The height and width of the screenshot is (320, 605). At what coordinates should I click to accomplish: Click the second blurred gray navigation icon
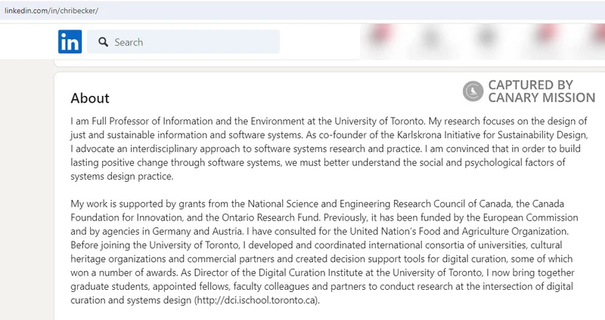point(431,37)
